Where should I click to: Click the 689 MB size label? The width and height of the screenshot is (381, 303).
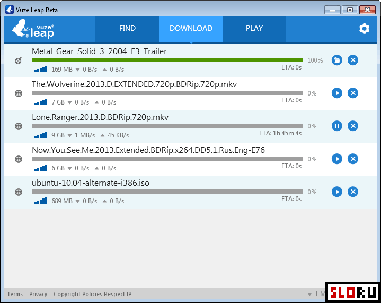click(x=62, y=201)
